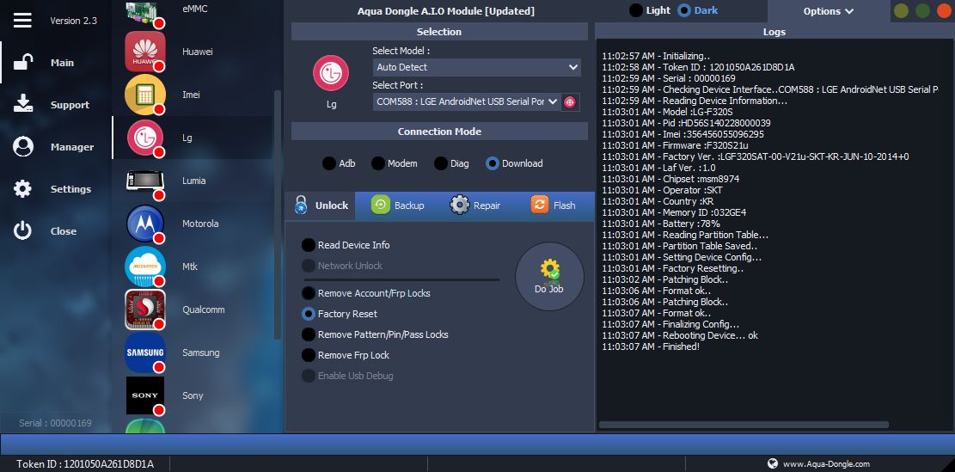The image size is (955, 472).
Task: Select the Lg icon in brand list
Action: point(145,138)
